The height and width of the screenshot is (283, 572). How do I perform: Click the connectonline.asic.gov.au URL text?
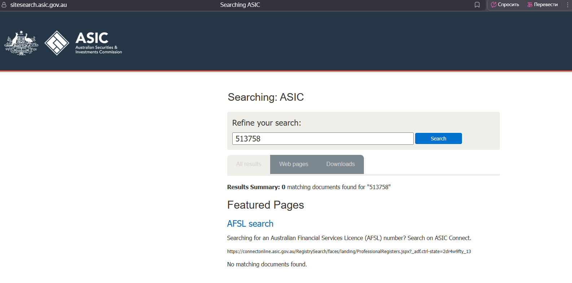[349, 252]
